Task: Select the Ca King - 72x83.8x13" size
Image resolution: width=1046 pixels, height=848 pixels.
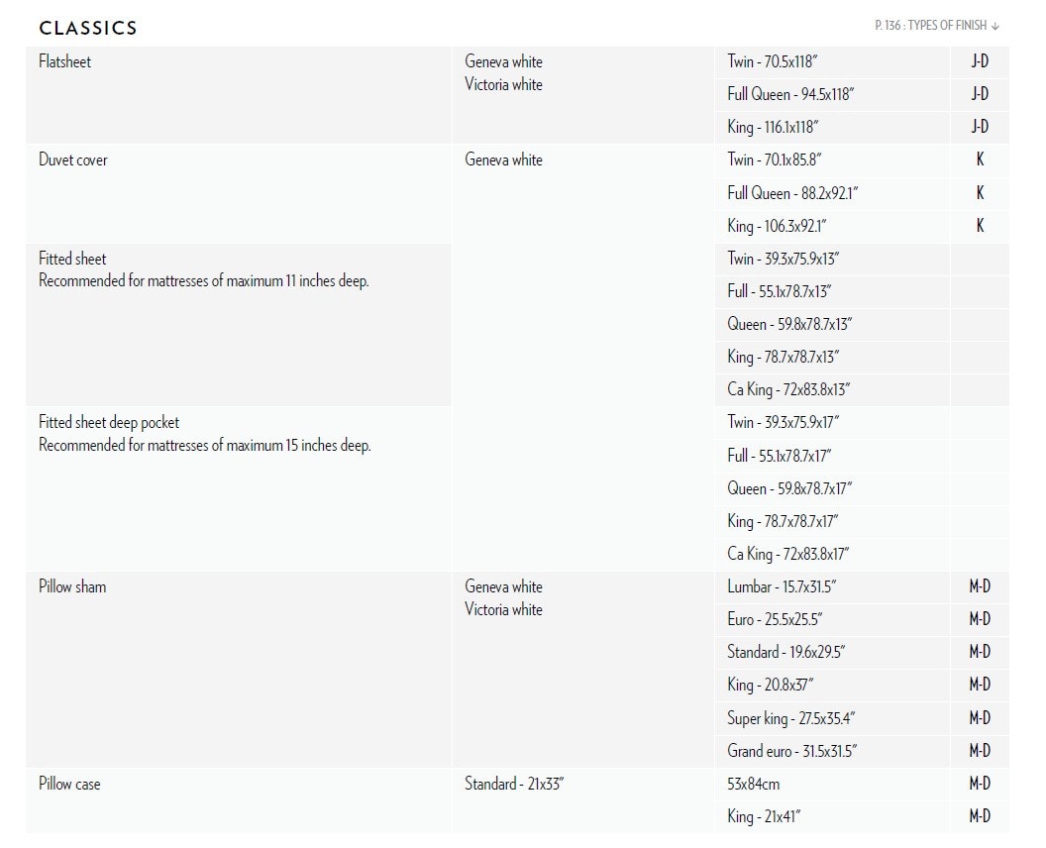Action: click(788, 389)
